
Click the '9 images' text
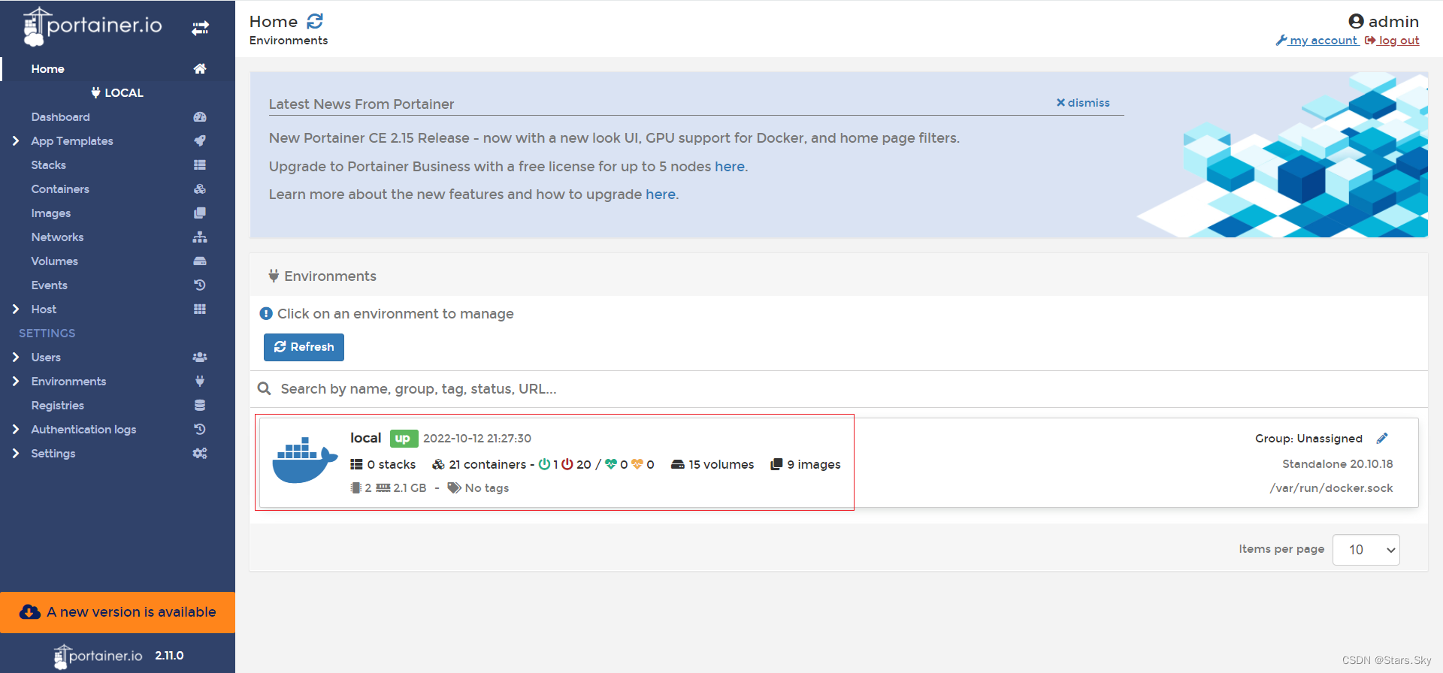point(814,465)
